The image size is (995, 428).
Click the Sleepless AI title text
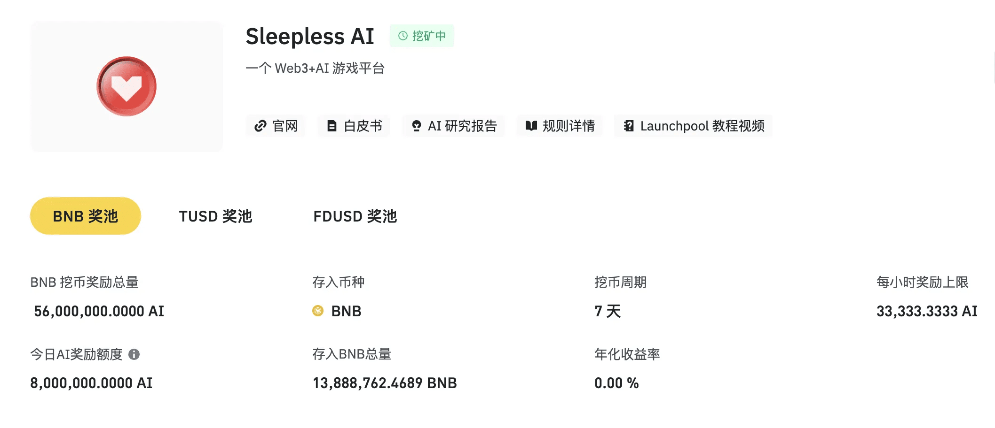pos(309,36)
